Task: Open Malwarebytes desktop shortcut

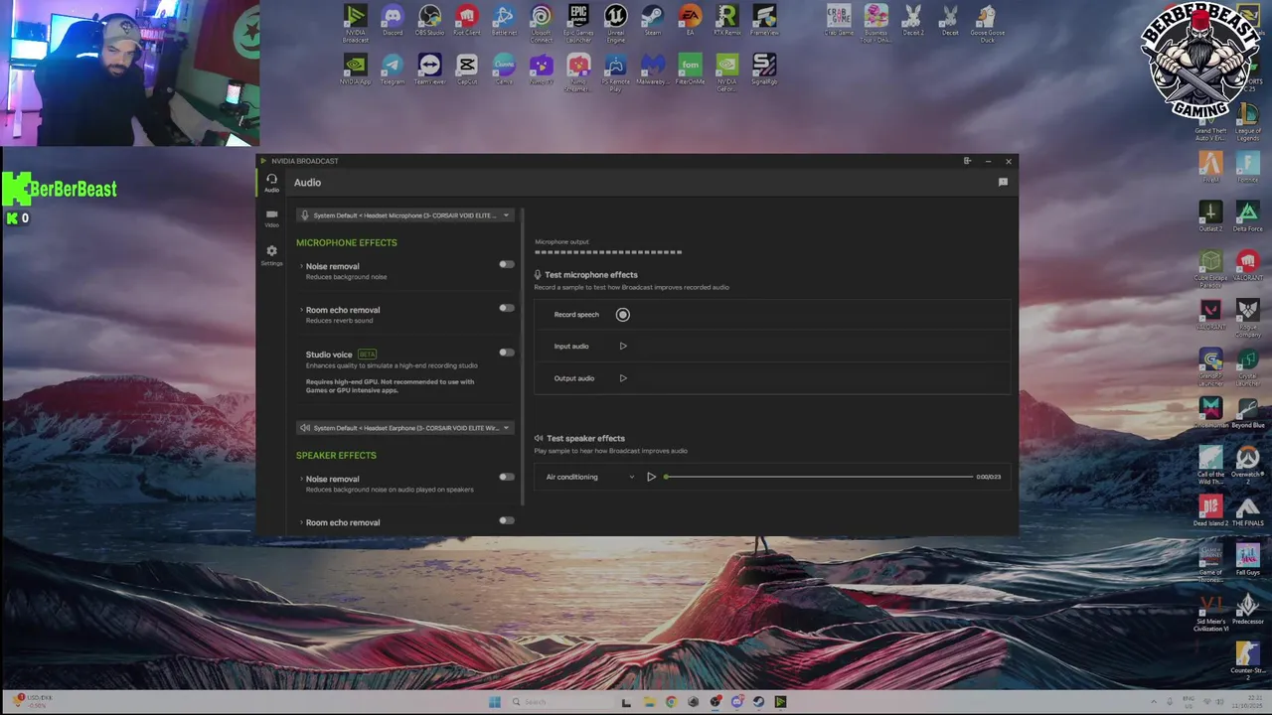Action: [x=652, y=70]
